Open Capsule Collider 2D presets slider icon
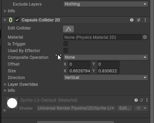 138,20
